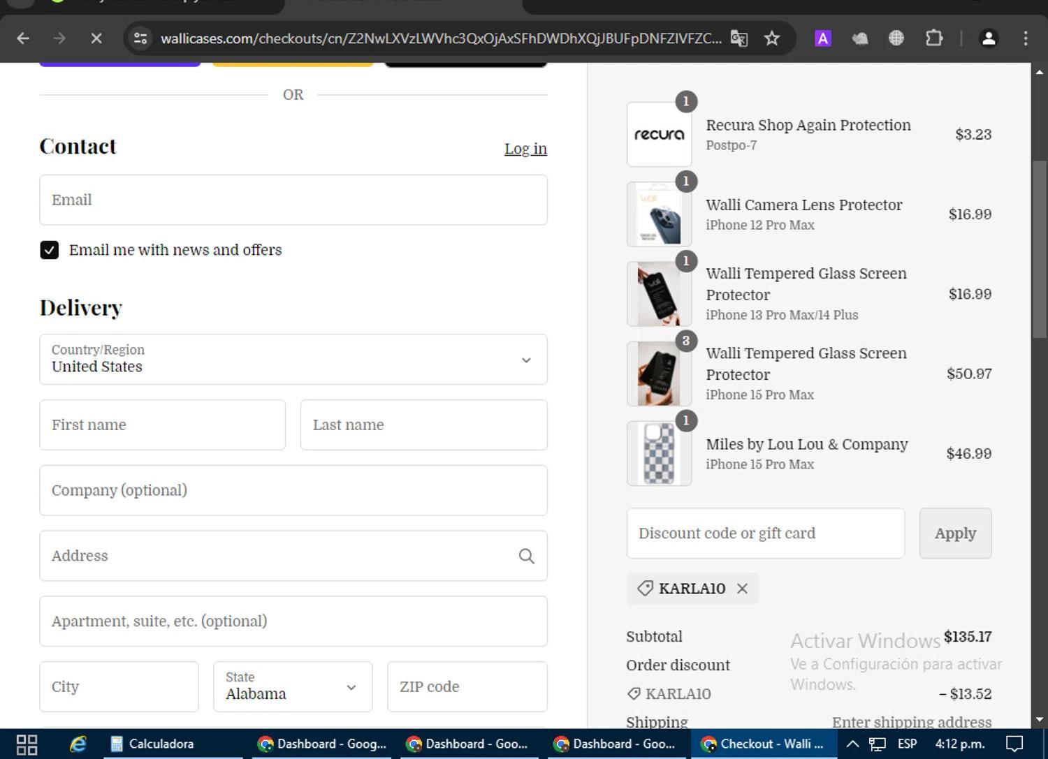The width and height of the screenshot is (1048, 759).
Task: Click the ESP language indicator
Action: [907, 744]
